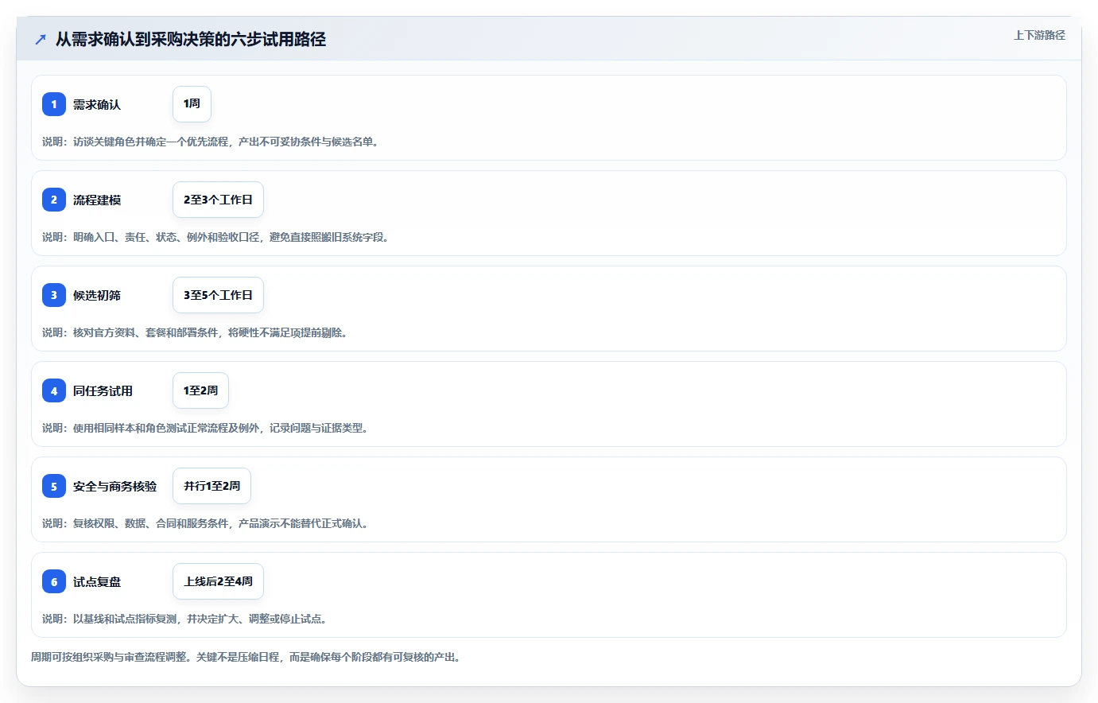Click the description starting 使用相同样本
Screen dimensions: 1098x703
pos(207,428)
